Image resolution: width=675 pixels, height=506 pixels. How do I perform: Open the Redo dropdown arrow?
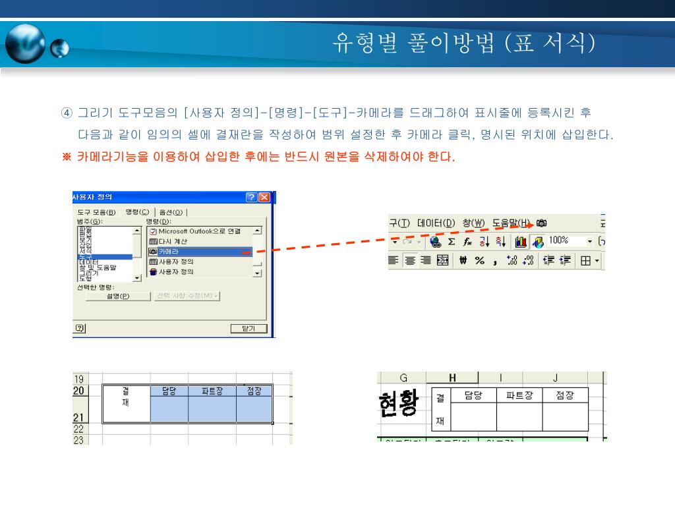419,242
